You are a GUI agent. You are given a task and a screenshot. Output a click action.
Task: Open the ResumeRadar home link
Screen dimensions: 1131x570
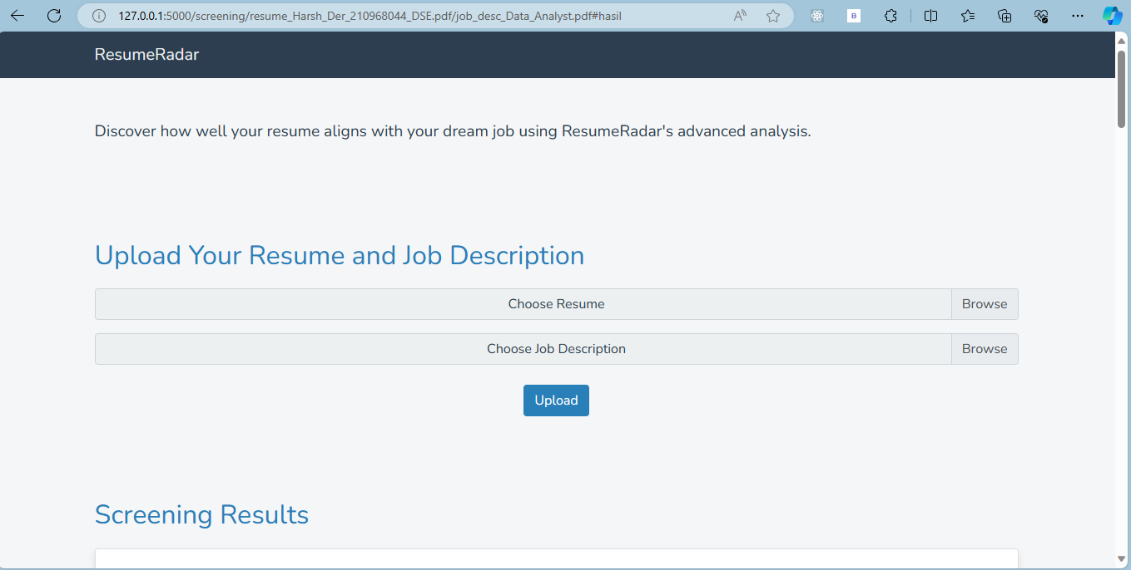[x=146, y=54]
